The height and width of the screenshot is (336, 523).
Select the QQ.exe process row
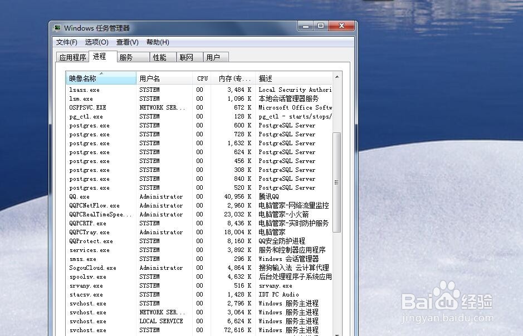coord(167,196)
